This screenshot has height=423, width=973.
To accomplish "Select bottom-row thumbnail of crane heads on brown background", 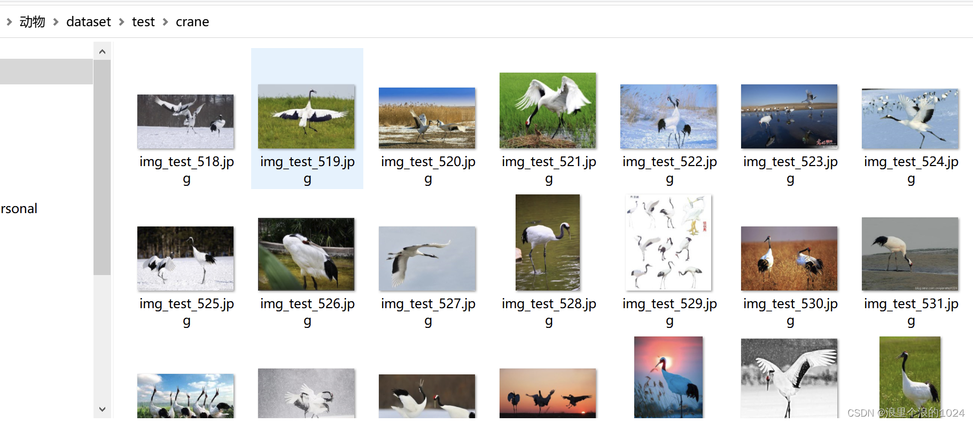I will (427, 396).
